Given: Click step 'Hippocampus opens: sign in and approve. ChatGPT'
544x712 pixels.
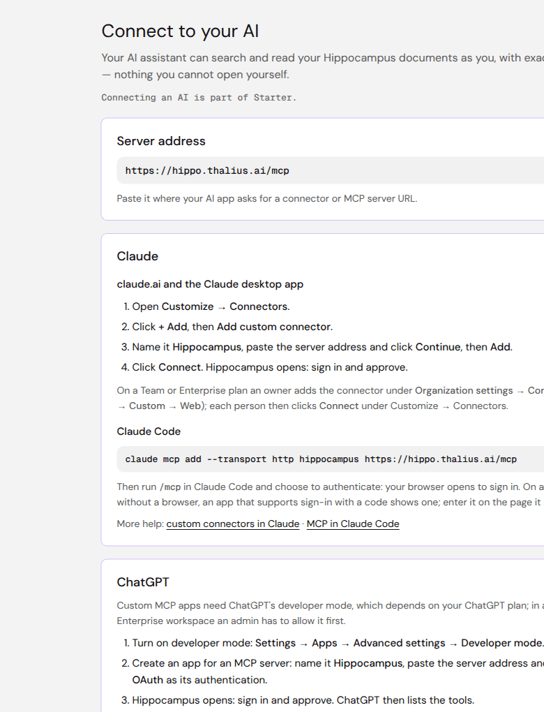Looking at the screenshot, I should point(303,700).
